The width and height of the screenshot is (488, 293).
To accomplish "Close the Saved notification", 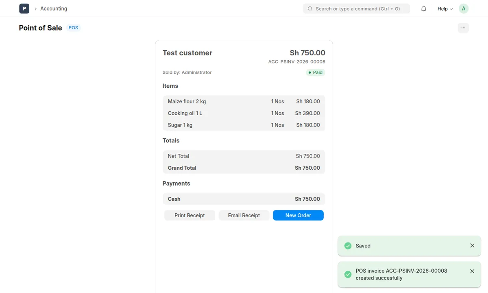I will 472,245.
